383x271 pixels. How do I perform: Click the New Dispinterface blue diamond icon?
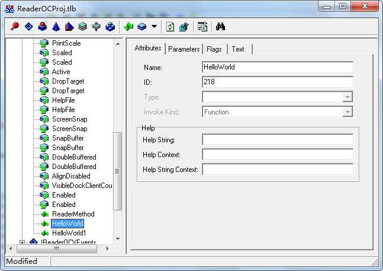[x=29, y=27]
